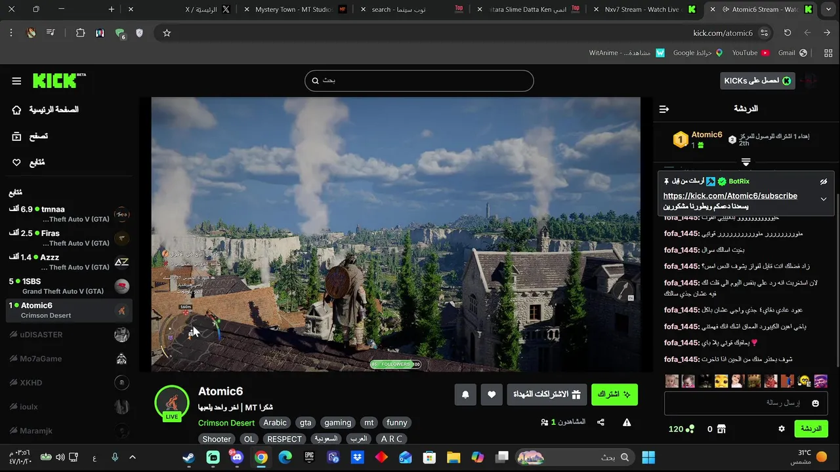Toggle follow with the heart icon

[492, 394]
